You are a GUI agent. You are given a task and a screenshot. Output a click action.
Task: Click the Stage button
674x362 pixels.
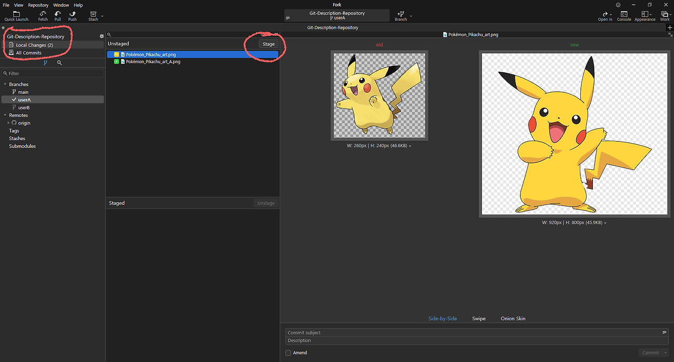point(269,44)
